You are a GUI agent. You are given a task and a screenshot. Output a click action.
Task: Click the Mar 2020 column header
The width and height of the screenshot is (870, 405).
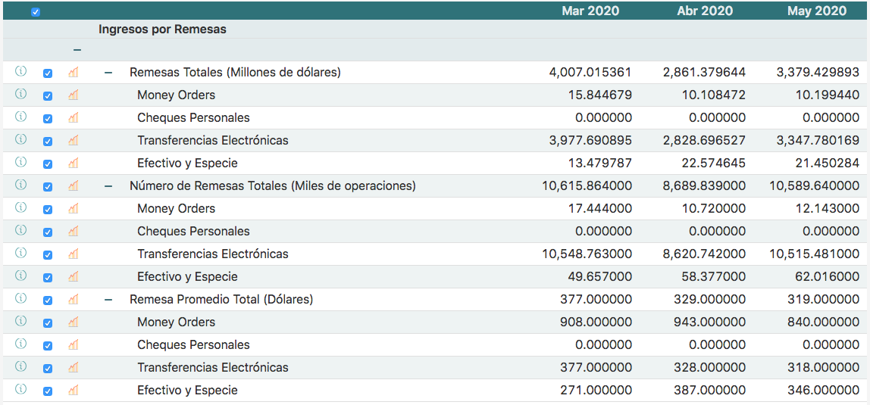coord(590,11)
